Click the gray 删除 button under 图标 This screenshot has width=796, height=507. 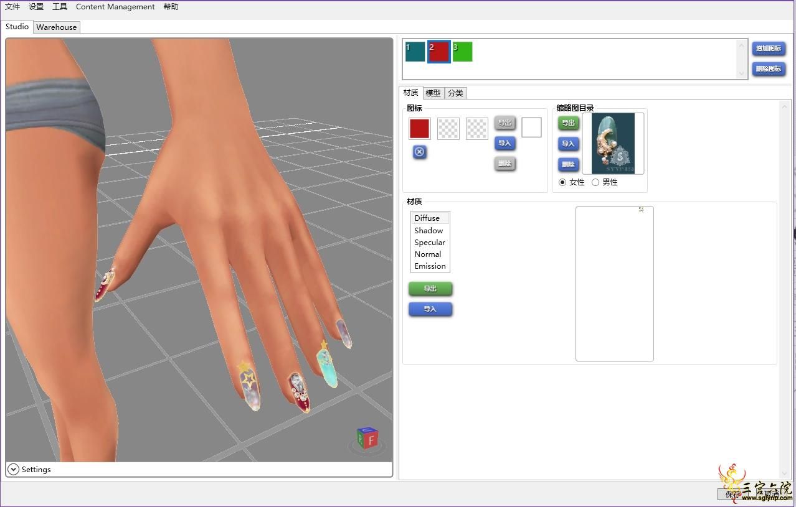pos(505,164)
